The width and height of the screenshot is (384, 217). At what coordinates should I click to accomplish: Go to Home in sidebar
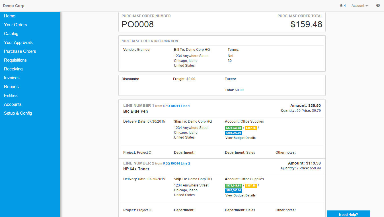pyautogui.click(x=10, y=16)
